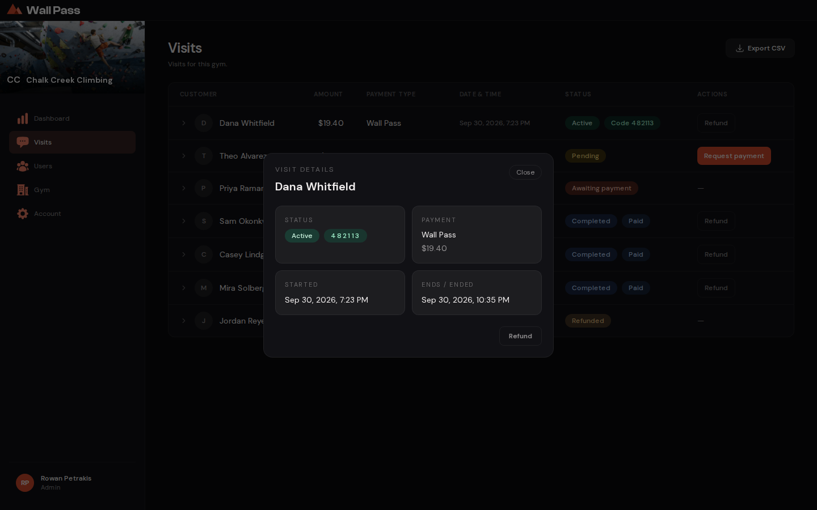The image size is (817, 510).
Task: Select Visits in sidebar
Action: pos(72,142)
